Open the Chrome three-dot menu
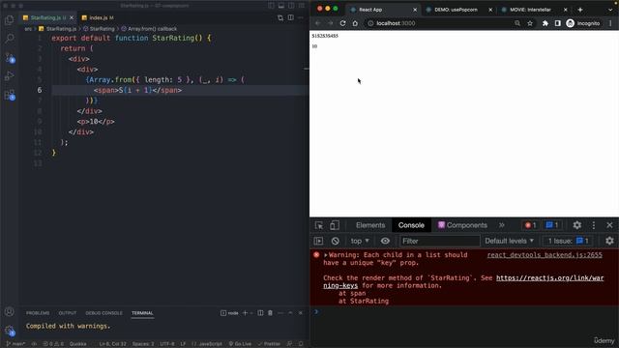Viewport: 619px width, 348px height. 610,23
